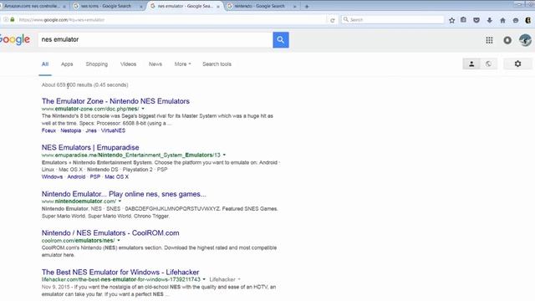Click the blue Google search button
Screen dimensions: 535x301
click(281, 40)
